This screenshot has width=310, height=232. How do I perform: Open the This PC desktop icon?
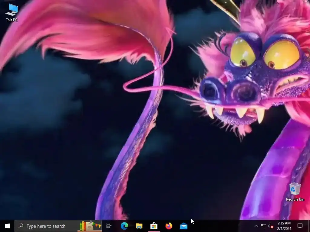point(12,12)
